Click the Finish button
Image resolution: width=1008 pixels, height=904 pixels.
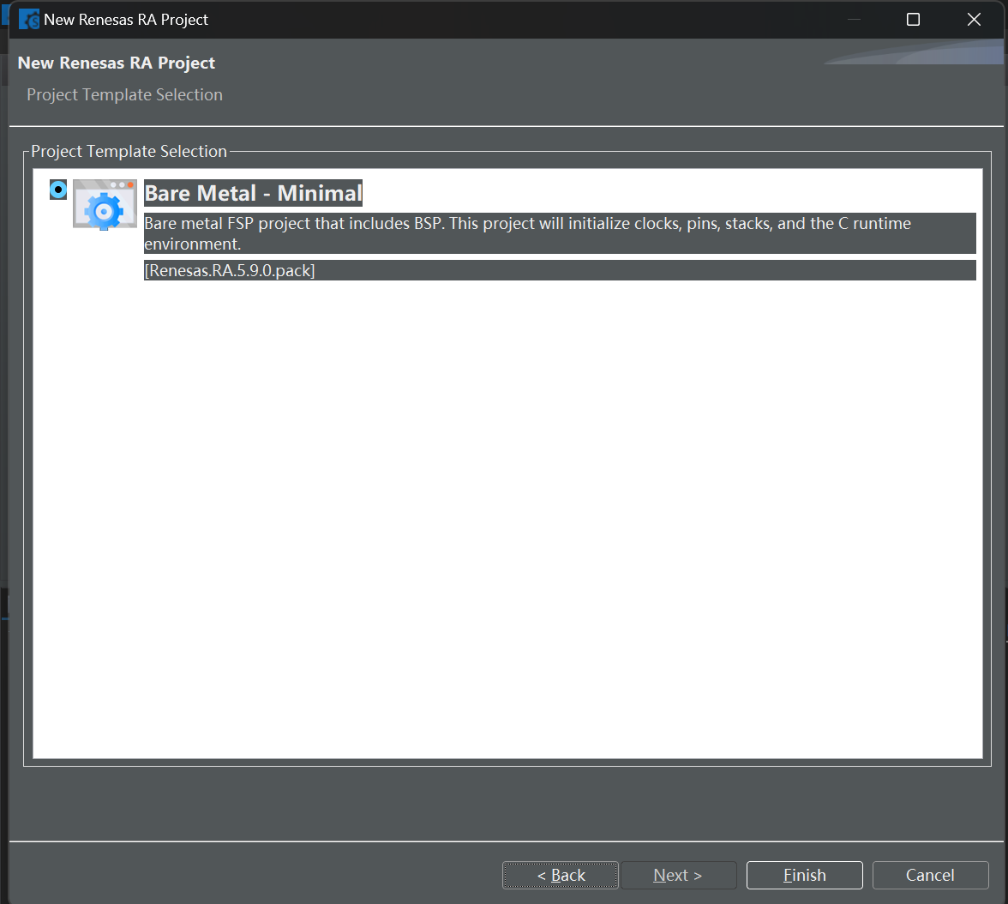pos(804,875)
